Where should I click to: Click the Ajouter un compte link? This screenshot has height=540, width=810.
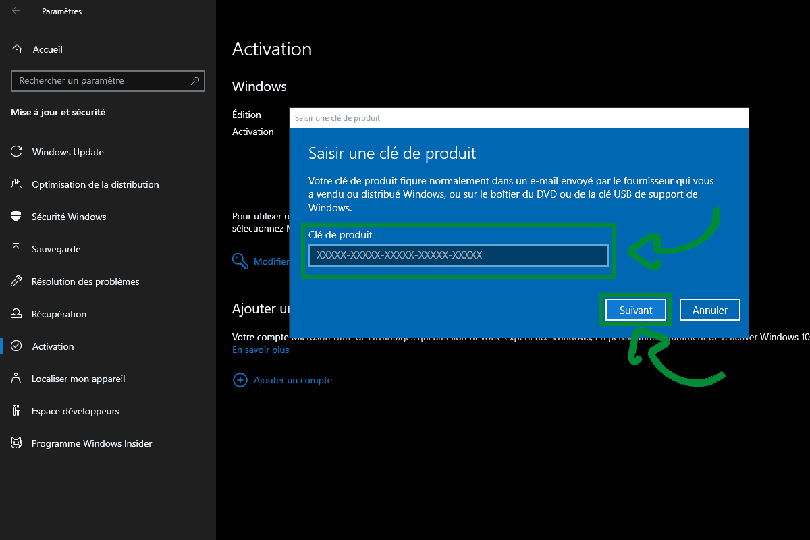[293, 380]
